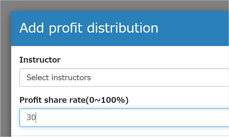Viewport: 229px width, 137px height.
Task: Click the digit 3 in the rate field
Action: pyautogui.click(x=29, y=118)
